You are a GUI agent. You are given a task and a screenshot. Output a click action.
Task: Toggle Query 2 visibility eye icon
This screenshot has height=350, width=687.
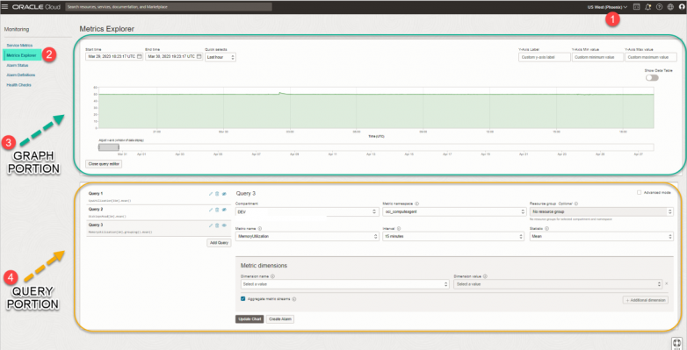[x=224, y=210]
